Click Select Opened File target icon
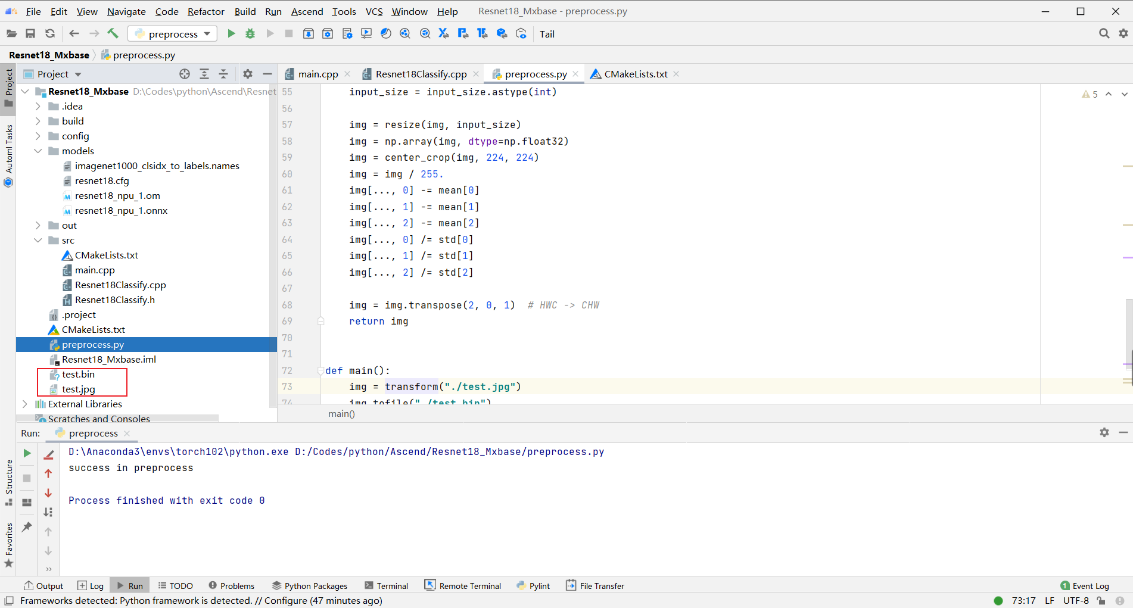1133x608 pixels. (185, 74)
